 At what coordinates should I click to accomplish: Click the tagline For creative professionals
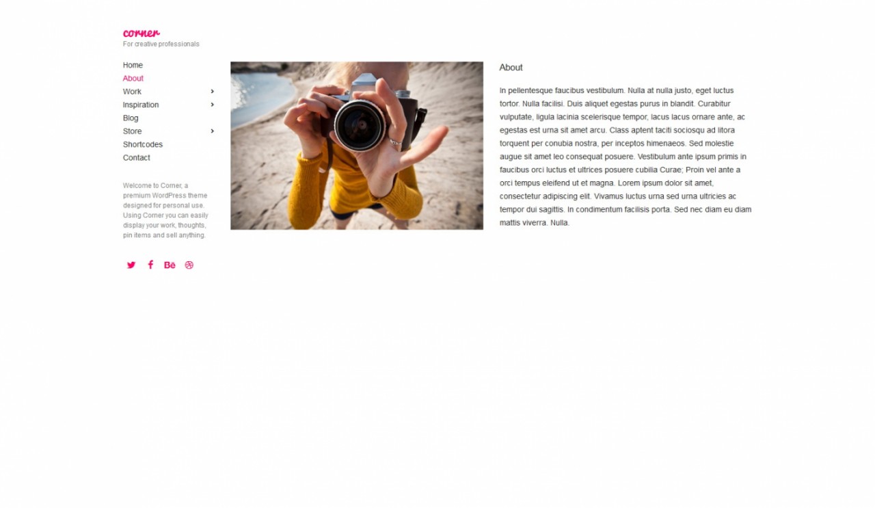pyautogui.click(x=161, y=44)
